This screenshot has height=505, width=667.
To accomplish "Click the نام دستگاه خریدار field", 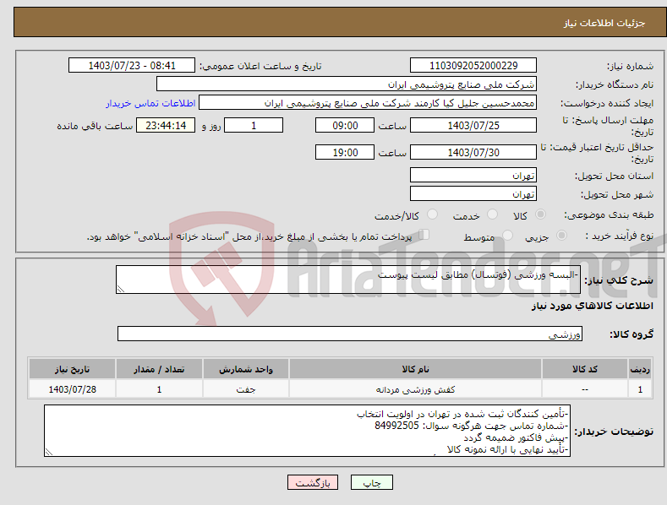I will [x=347, y=84].
